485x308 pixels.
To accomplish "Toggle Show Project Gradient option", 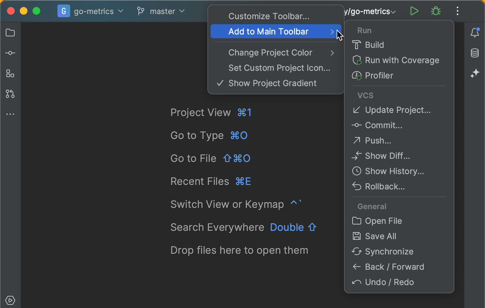I will [272, 83].
